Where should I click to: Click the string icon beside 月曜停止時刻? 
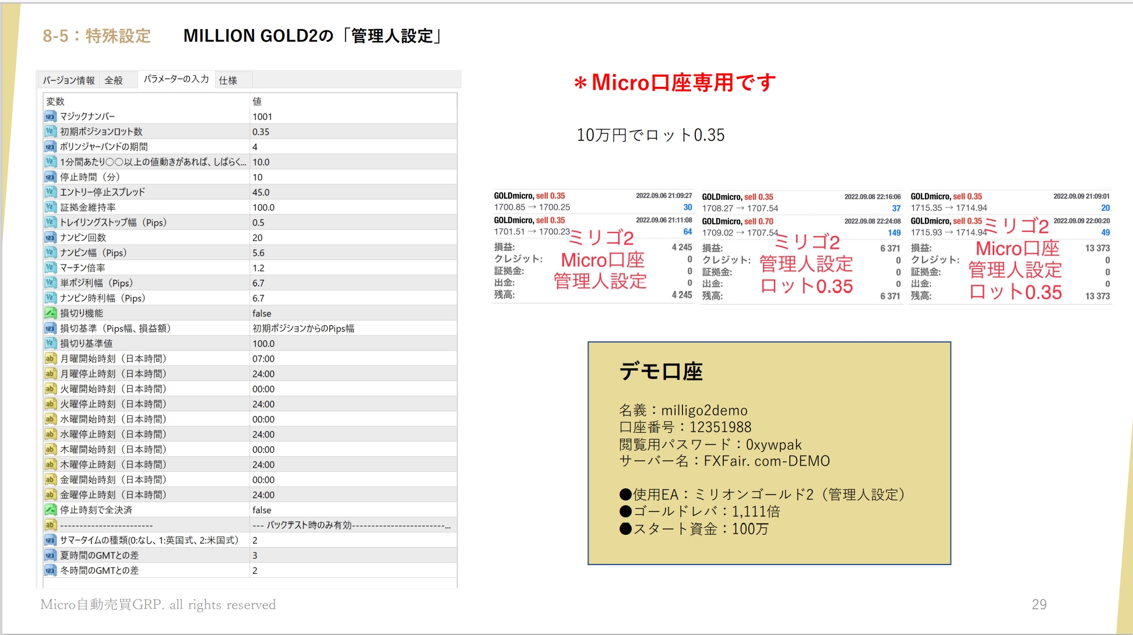pos(50,374)
